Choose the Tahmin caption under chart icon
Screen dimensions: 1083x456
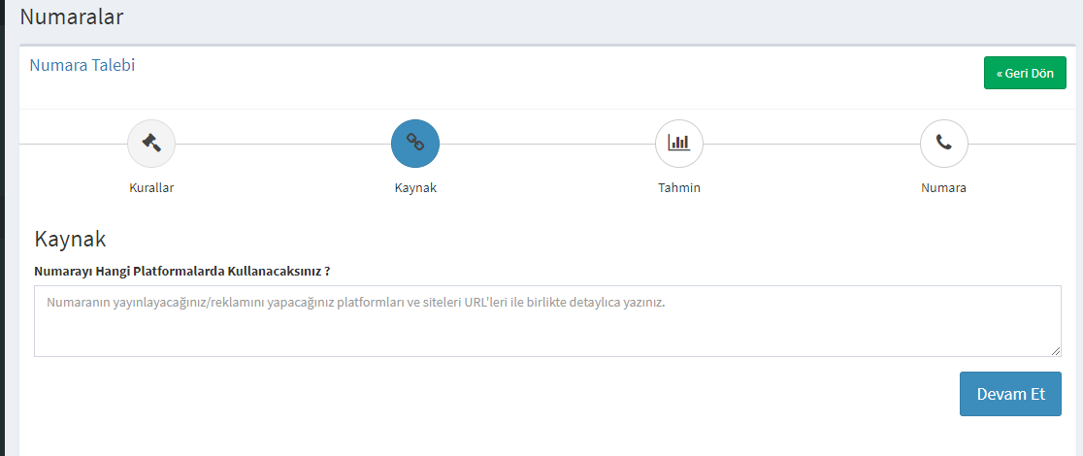pos(679,188)
